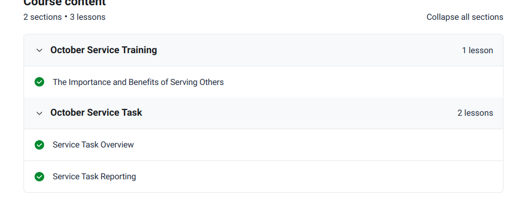Click the green checkmark beside Service Task Reporting
527x222 pixels.
tap(39, 177)
